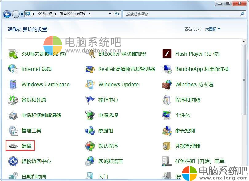Open the 操作中心 flag icon
The height and width of the screenshot is (181, 249).
pos(90,100)
